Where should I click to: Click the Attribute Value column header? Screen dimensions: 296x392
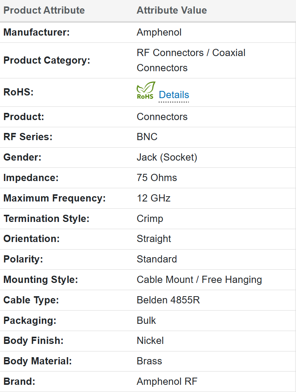(x=171, y=10)
